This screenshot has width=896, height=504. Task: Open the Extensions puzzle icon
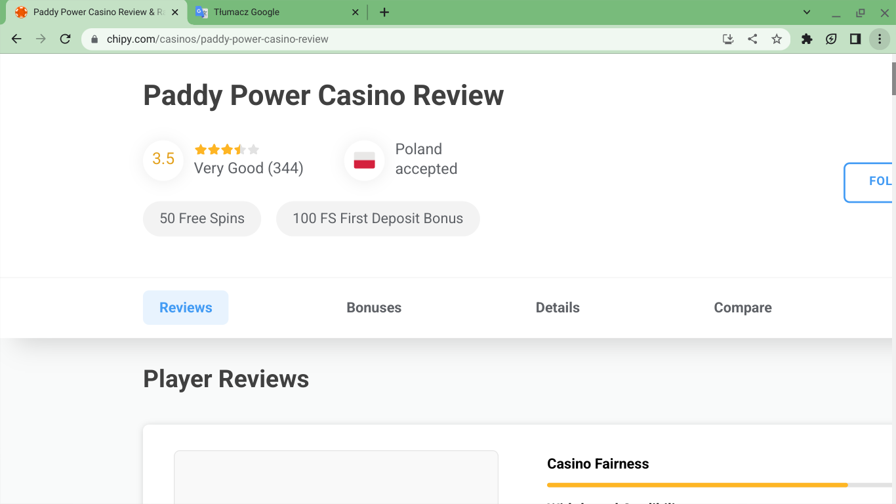click(807, 39)
